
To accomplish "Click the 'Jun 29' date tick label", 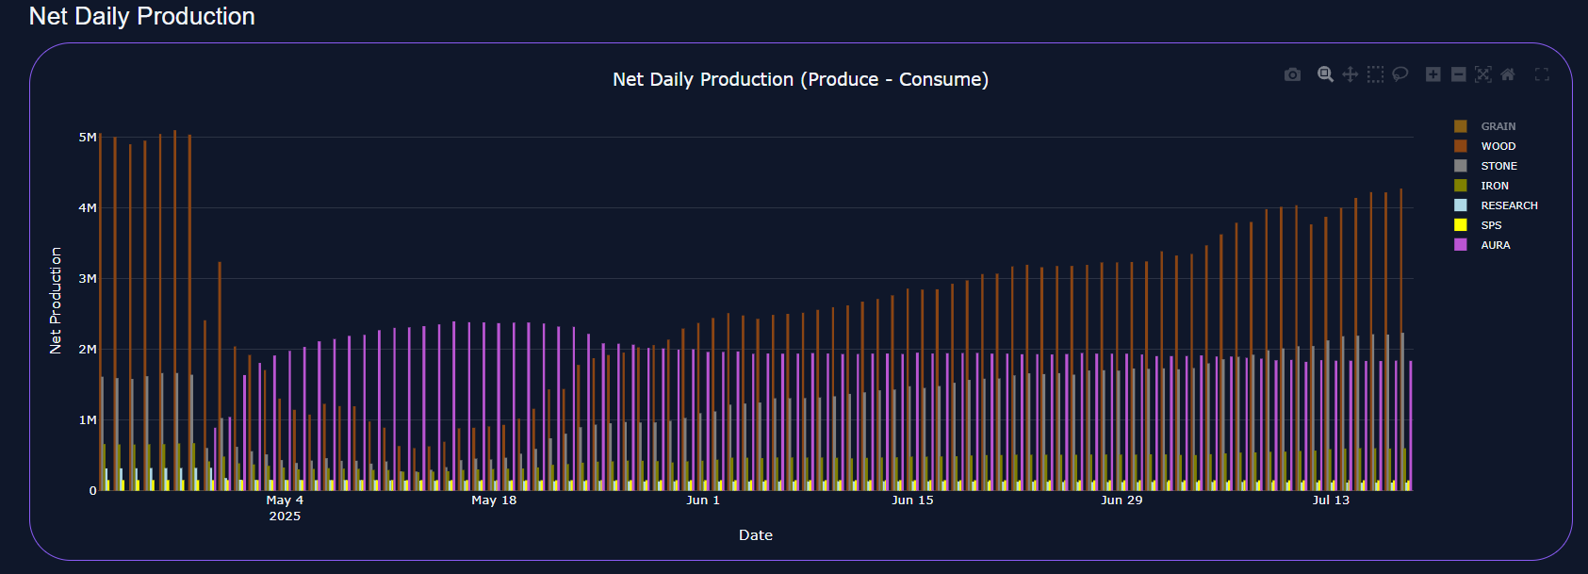I will [x=1121, y=500].
